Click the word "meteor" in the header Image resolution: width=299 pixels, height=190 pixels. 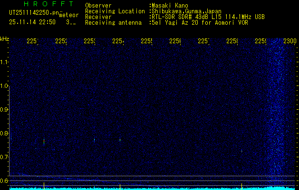(x=69, y=15)
